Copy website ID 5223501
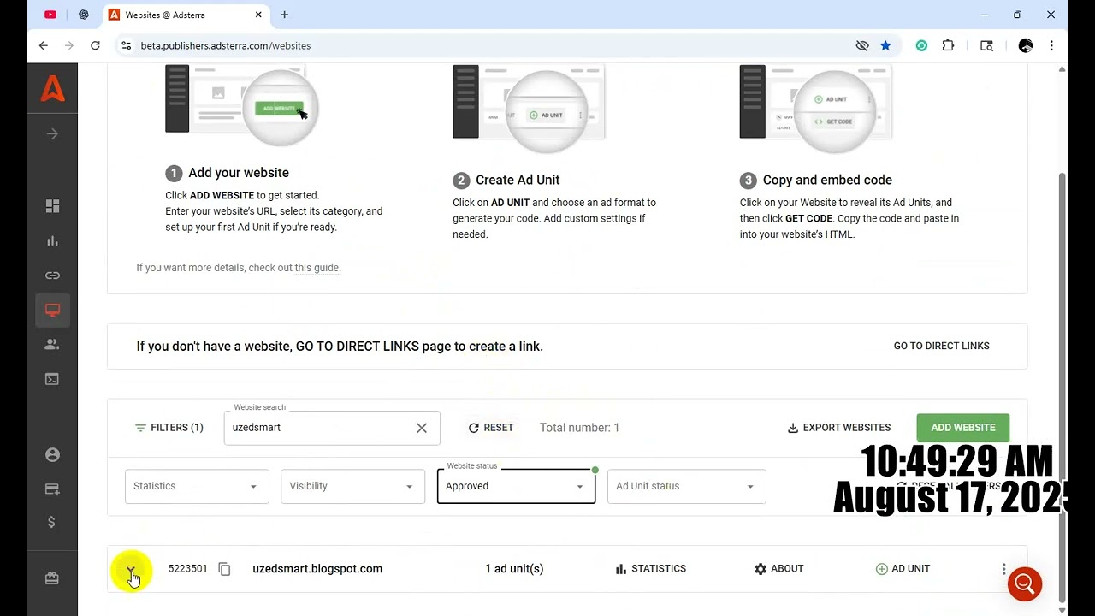1095x616 pixels. click(224, 569)
